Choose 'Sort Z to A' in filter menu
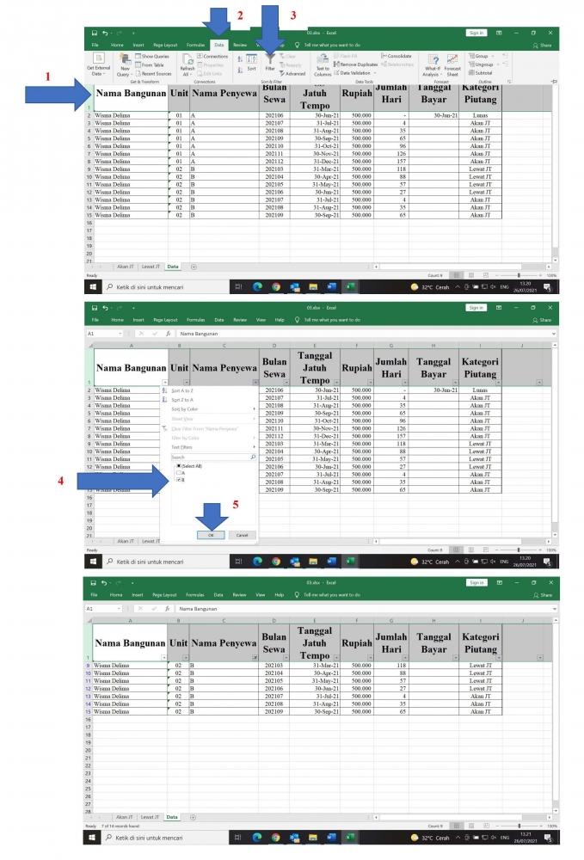The image size is (584, 860). [x=182, y=400]
